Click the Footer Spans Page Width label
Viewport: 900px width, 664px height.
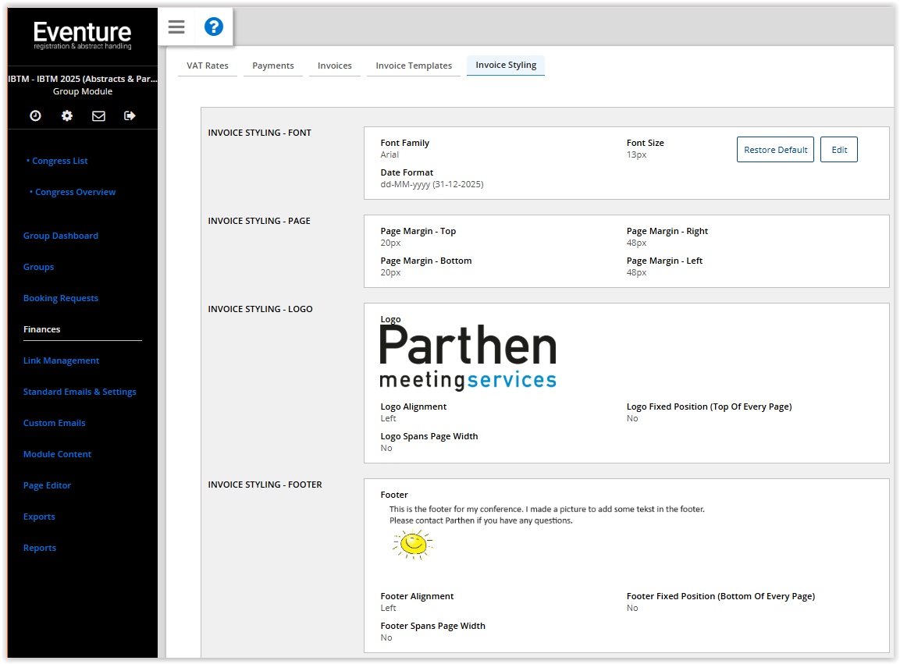[432, 626]
